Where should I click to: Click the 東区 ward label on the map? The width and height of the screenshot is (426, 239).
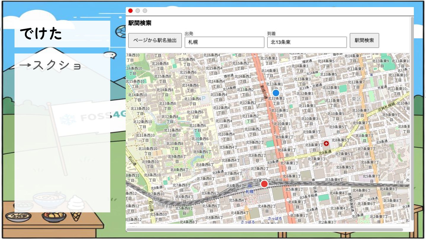tap(356, 99)
